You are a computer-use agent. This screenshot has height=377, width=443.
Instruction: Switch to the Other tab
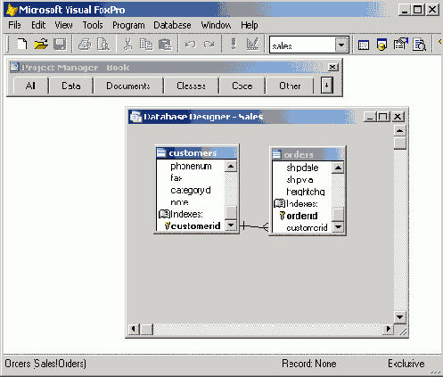point(290,86)
